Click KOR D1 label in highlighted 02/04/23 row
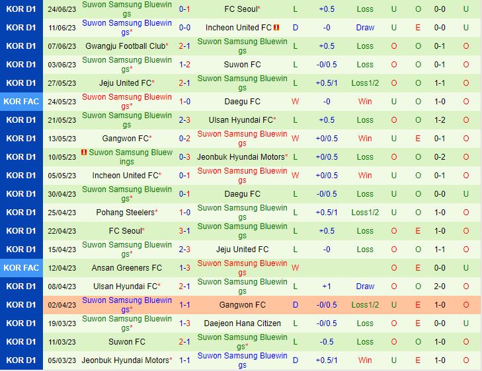 point(21,305)
